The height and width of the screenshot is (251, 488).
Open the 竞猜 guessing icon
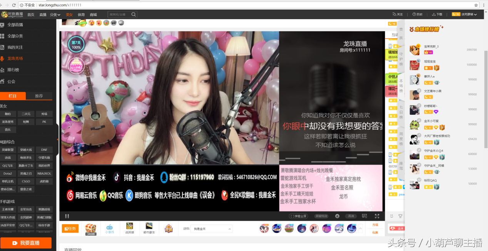coord(169,228)
